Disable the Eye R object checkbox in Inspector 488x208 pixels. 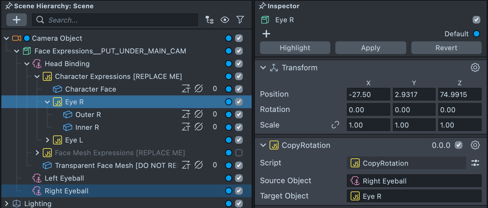pyautogui.click(x=477, y=20)
